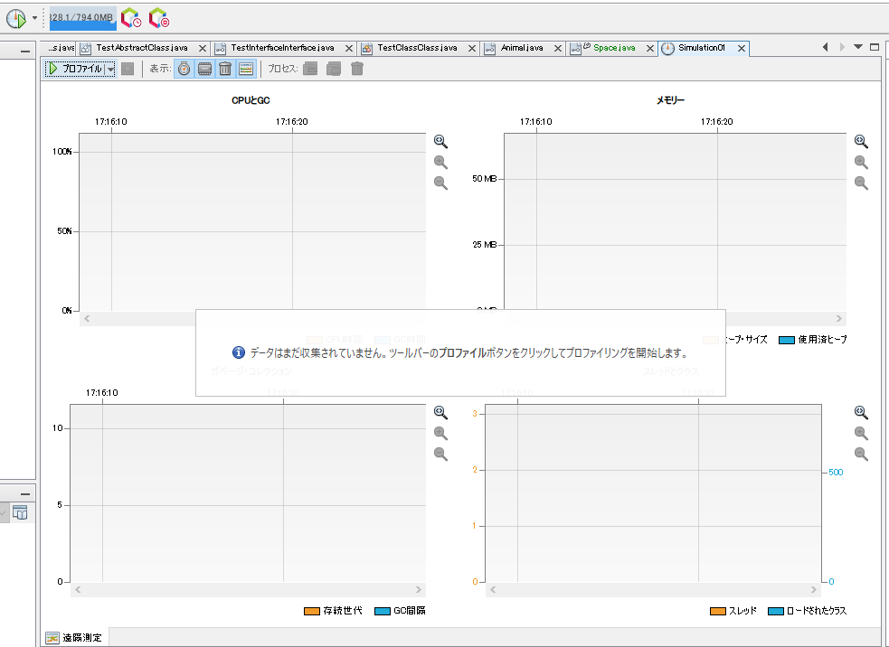The image size is (889, 647).
Task: Fit the CPUとGC chart with its top magnifier
Action: point(440,141)
